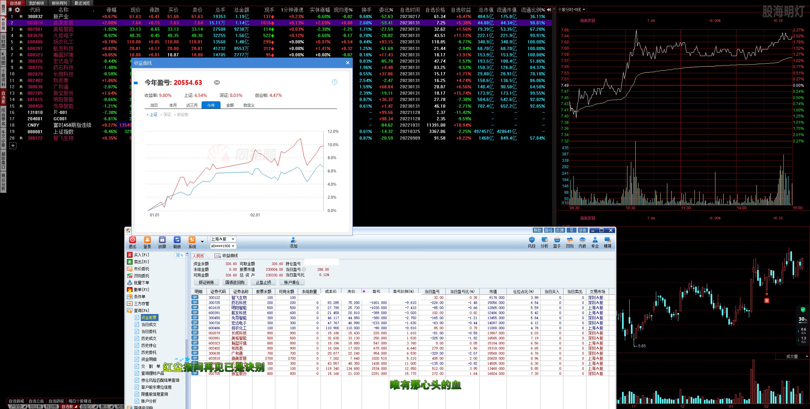Close the 收益曲线 dialog
Image resolution: width=810 pixels, height=409 pixels.
pos(348,63)
